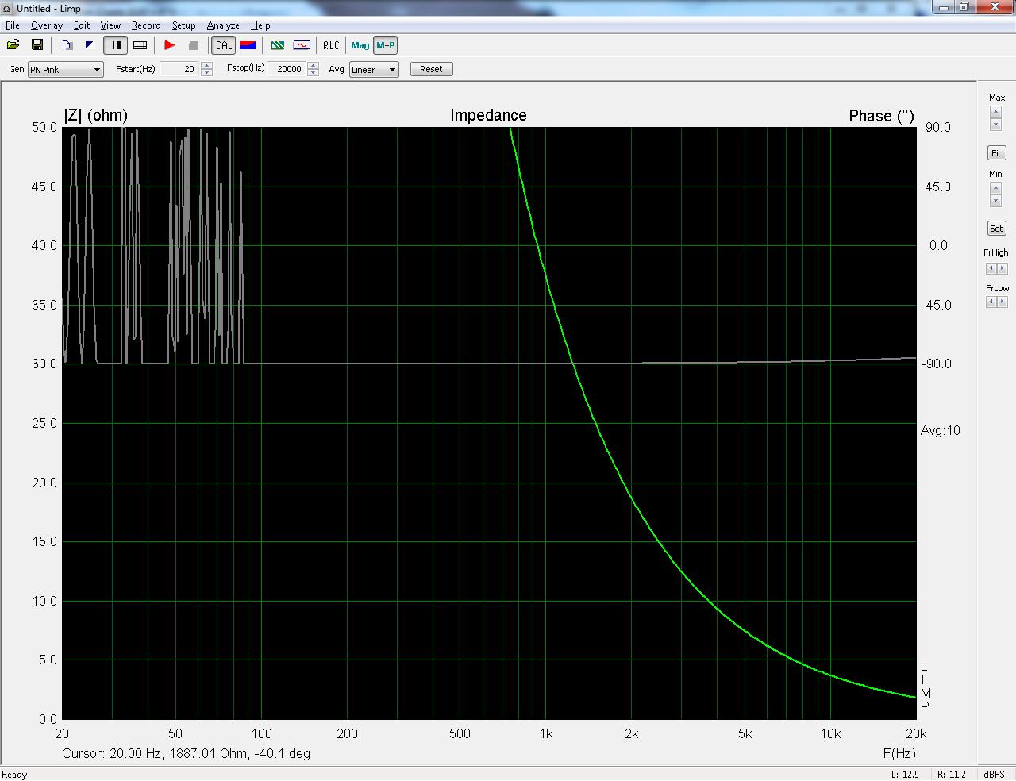Click the red and blue color bar icon
The width and height of the screenshot is (1016, 781).
[247, 45]
